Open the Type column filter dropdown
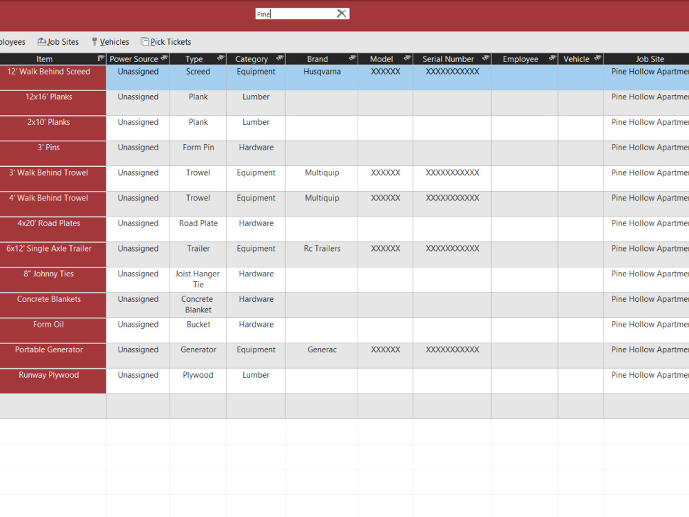The height and width of the screenshot is (517, 689). point(221,58)
